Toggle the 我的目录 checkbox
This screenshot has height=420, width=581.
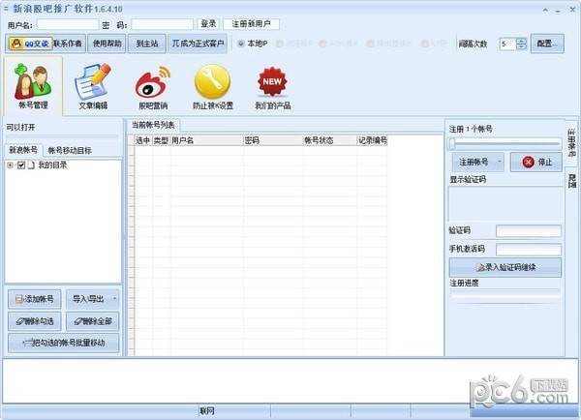[21, 165]
